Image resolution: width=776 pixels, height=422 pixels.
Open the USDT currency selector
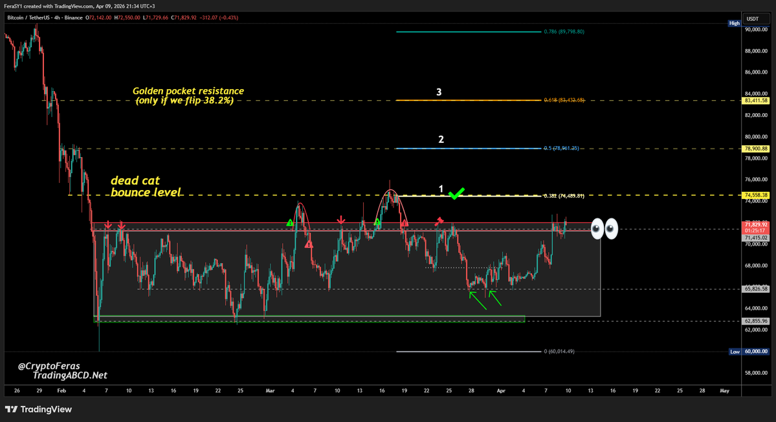pos(753,19)
